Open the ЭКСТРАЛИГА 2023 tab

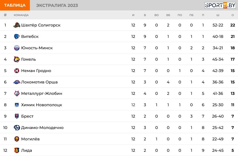(57, 5)
